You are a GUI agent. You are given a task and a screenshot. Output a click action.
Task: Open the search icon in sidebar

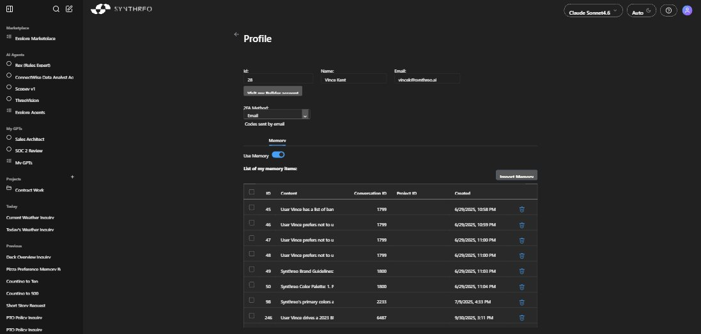click(x=56, y=9)
